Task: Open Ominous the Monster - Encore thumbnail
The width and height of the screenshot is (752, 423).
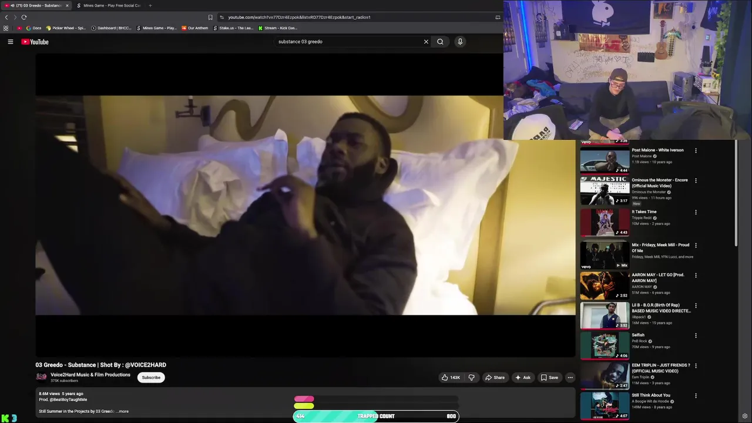Action: (605, 190)
